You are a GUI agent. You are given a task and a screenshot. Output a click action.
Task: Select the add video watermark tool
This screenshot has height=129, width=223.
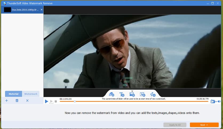pos(142,94)
